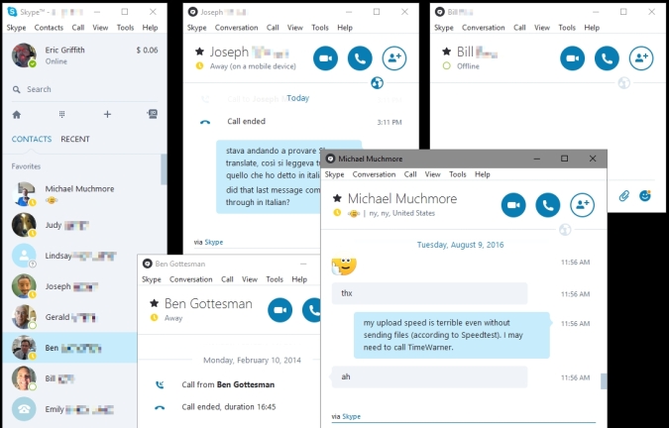Open the dial pad in main Skype window
This screenshot has height=428, width=669.
point(61,114)
